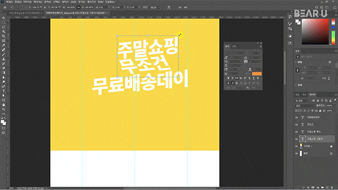
Task: Collapse the 변형 section in Properties
Action: (x=296, y=62)
